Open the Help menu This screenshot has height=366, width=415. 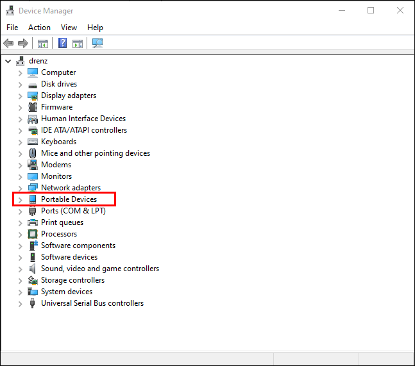click(96, 28)
